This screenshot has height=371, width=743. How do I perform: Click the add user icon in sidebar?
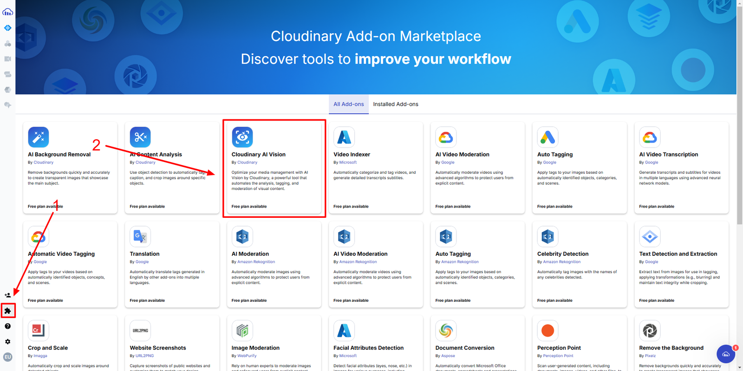[7, 295]
